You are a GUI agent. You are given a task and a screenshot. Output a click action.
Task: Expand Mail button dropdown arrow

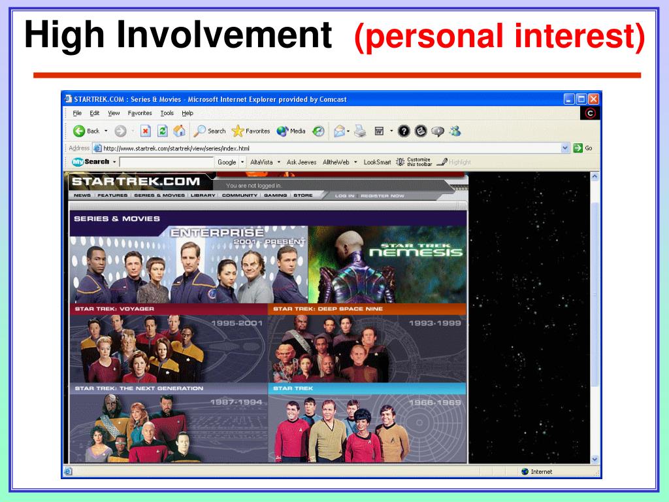349,131
